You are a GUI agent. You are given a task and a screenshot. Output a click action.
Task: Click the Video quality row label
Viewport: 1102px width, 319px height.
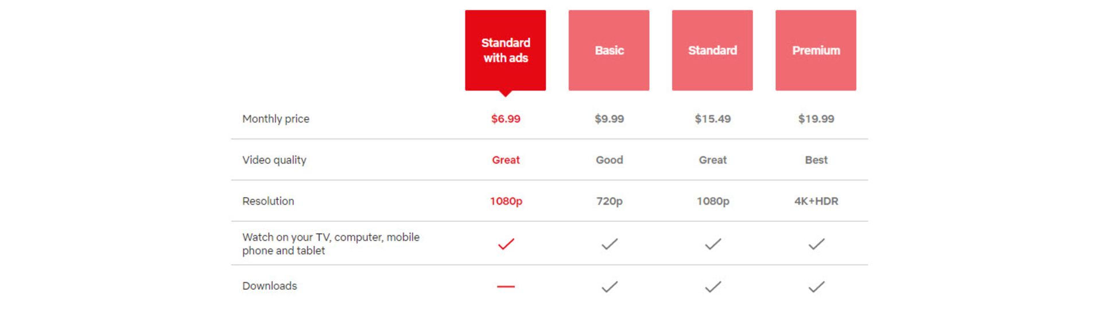274,160
